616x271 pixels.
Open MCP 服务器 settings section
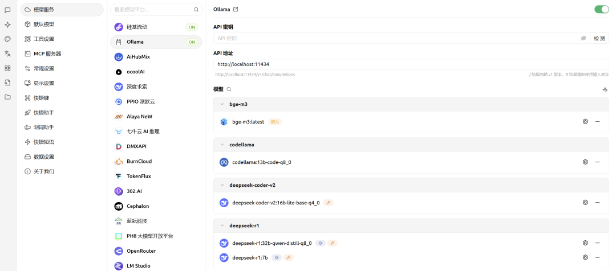62,54
